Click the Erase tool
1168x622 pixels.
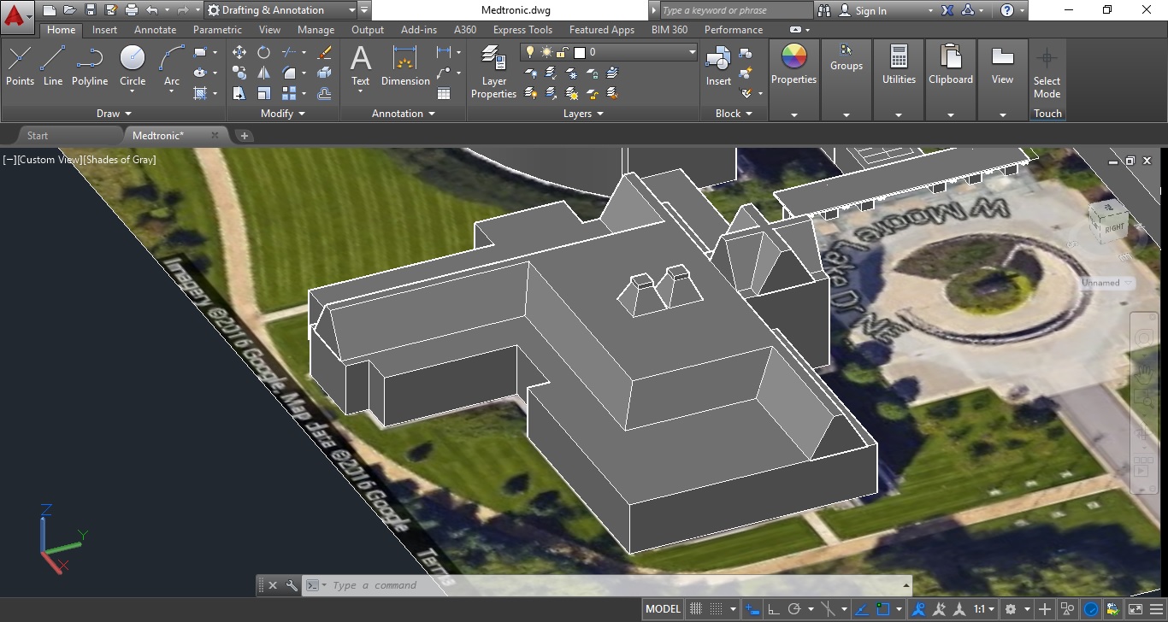point(324,52)
